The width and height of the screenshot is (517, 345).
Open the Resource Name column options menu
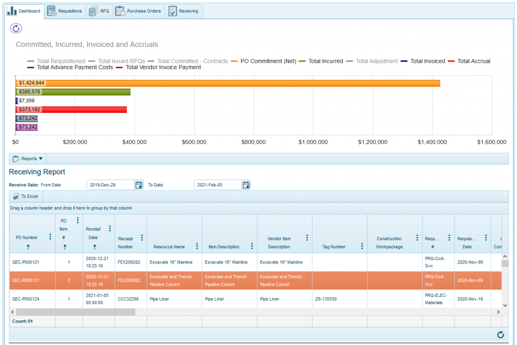(197, 246)
